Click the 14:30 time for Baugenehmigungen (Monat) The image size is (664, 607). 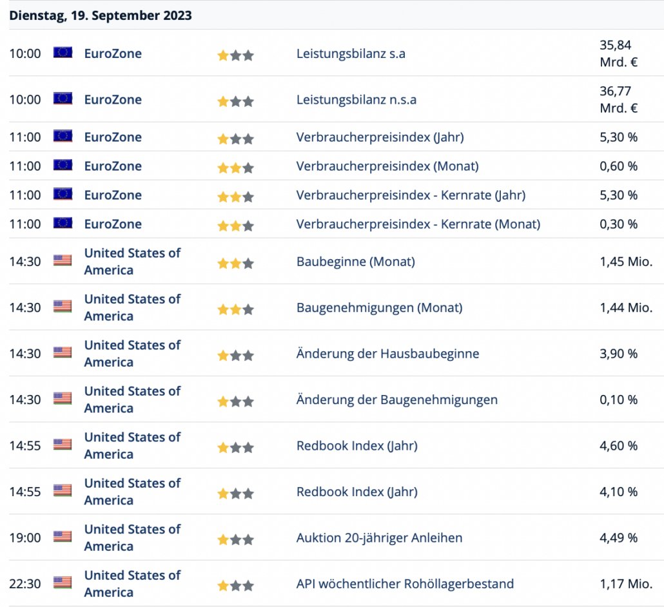click(x=25, y=308)
